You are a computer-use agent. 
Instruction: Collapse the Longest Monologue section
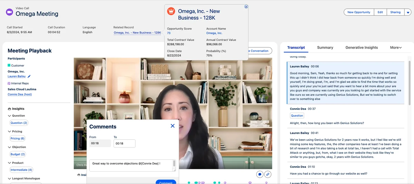point(10,178)
